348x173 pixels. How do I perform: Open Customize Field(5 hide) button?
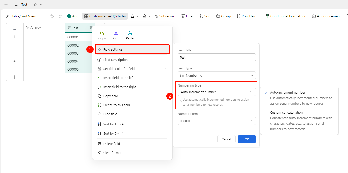pyautogui.click(x=105, y=16)
